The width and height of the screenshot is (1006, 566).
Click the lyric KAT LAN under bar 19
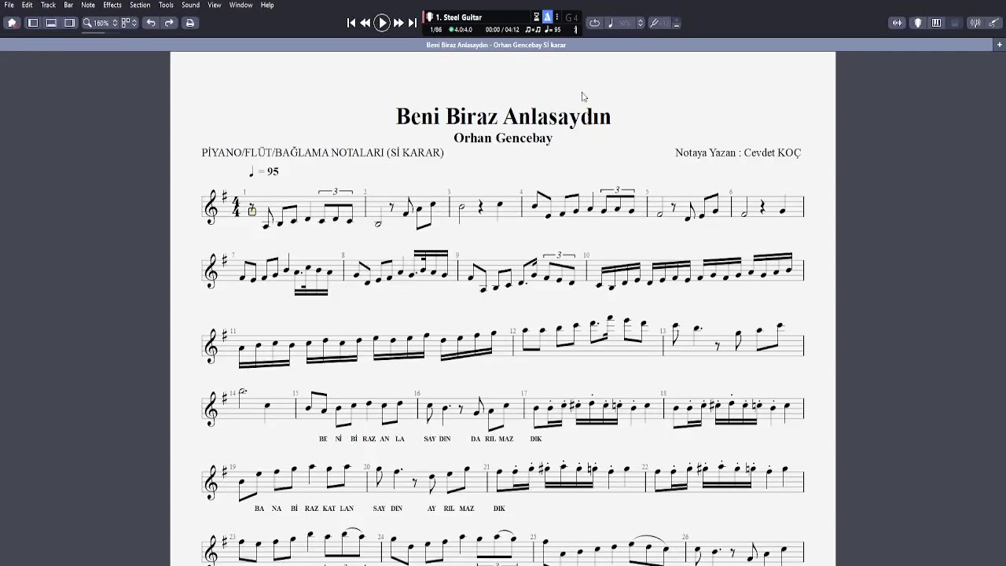coord(340,509)
